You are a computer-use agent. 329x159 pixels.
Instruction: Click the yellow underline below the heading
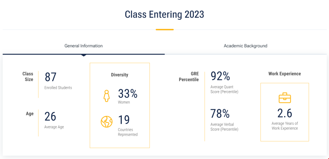point(164,29)
